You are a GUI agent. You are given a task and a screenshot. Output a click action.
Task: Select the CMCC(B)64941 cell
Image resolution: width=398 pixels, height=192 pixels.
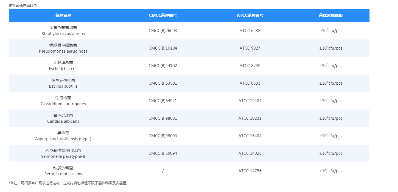coord(163,101)
